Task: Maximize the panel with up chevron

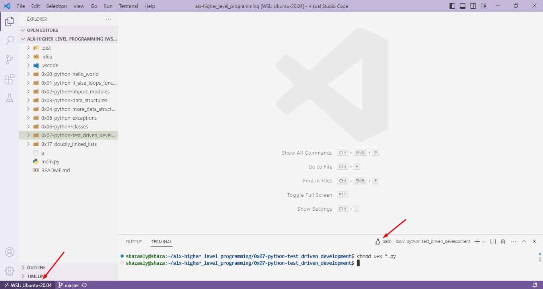Action: [524, 241]
